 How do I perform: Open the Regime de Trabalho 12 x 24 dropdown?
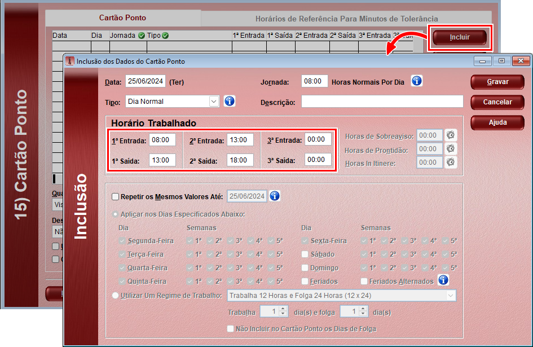tap(451, 295)
